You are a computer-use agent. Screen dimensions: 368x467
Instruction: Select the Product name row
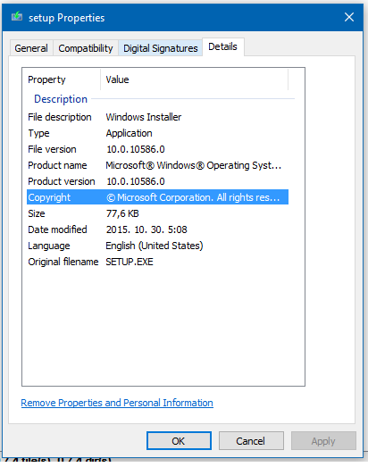[157, 165]
